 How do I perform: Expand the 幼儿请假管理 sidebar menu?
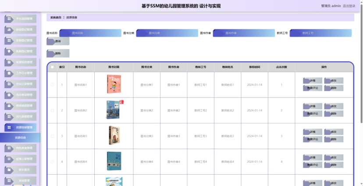(x=20, y=117)
